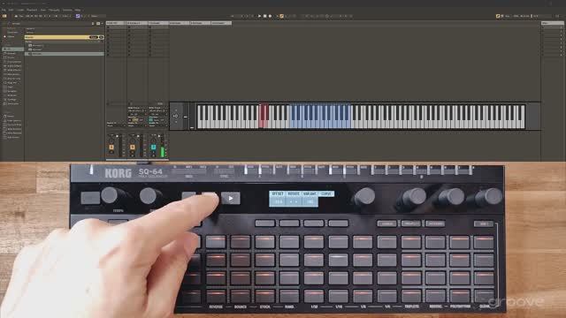Open the File menu
Image resolution: width=566 pixels, height=318 pixels.
(x=4, y=10)
